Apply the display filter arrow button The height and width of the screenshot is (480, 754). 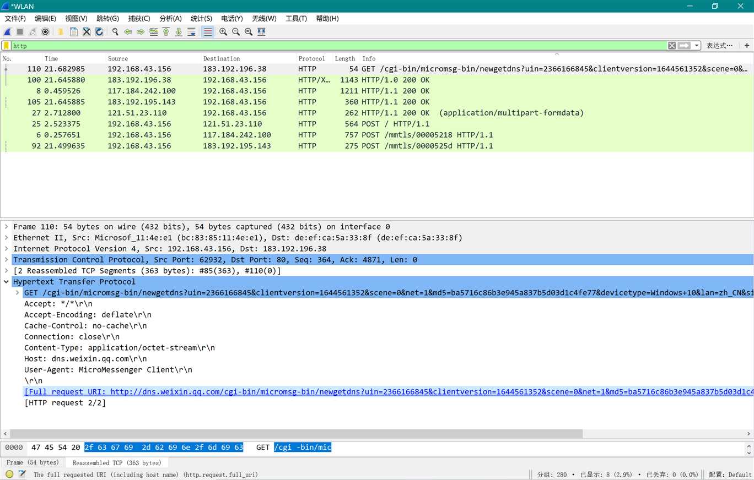(x=684, y=46)
